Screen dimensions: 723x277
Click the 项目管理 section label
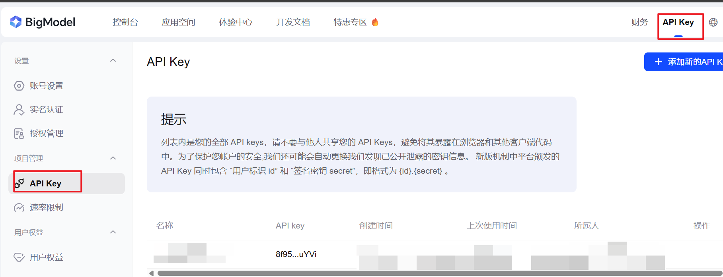point(29,158)
